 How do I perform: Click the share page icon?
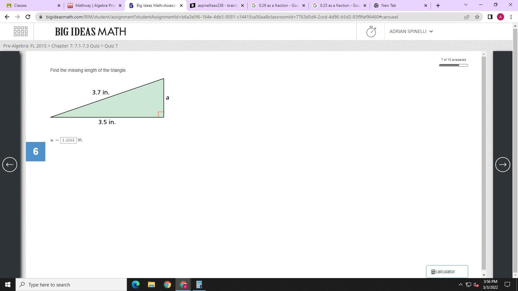[x=467, y=17]
